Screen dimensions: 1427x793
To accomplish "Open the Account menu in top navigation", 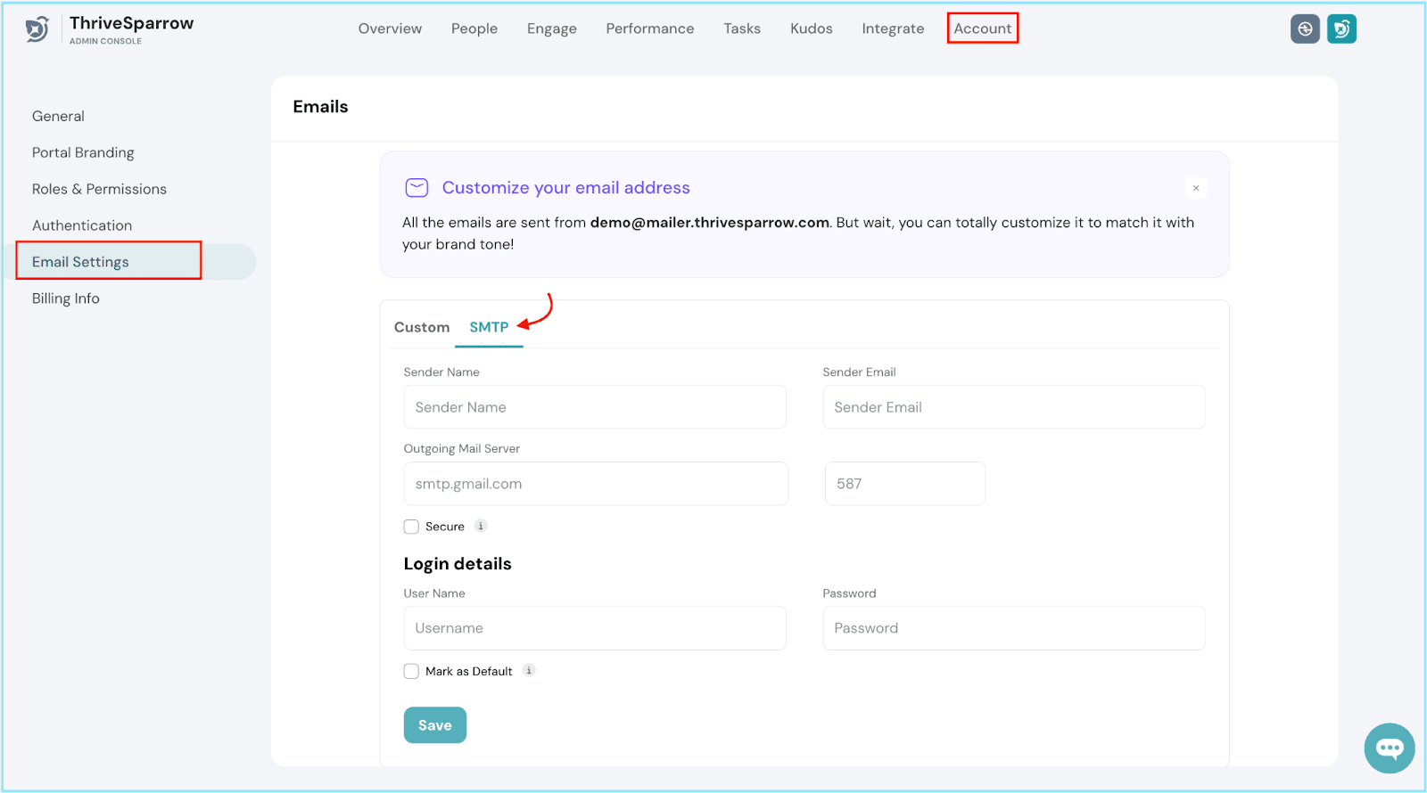I will [982, 29].
